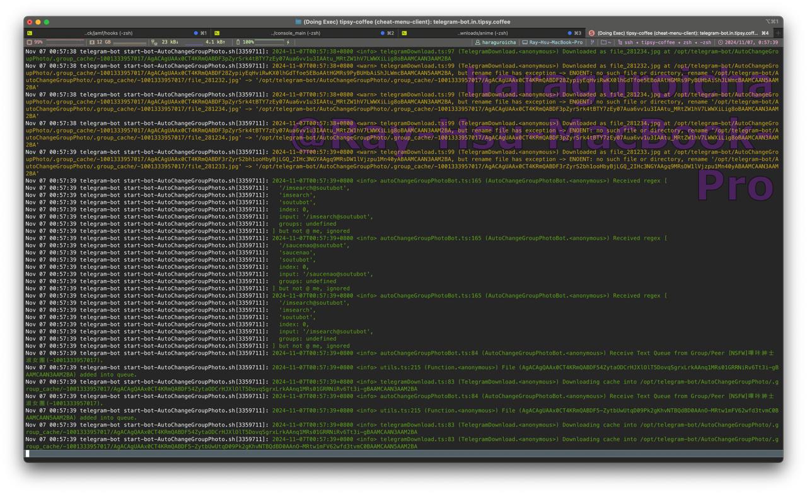Viewport: 807px width, 494px height.
Task: Click the folder proxy icon in title bar
Action: pyautogui.click(x=298, y=21)
